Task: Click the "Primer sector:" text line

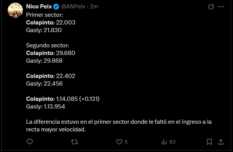Action: point(44,15)
